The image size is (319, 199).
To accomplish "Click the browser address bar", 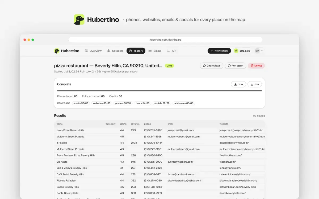I will coord(165,40).
